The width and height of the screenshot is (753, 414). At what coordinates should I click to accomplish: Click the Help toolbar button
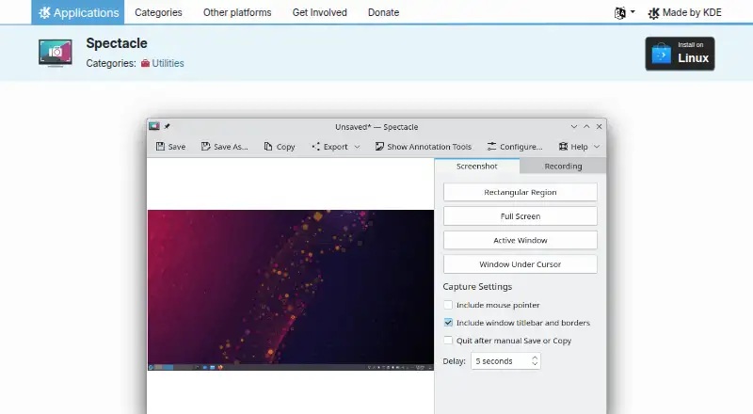(x=573, y=147)
